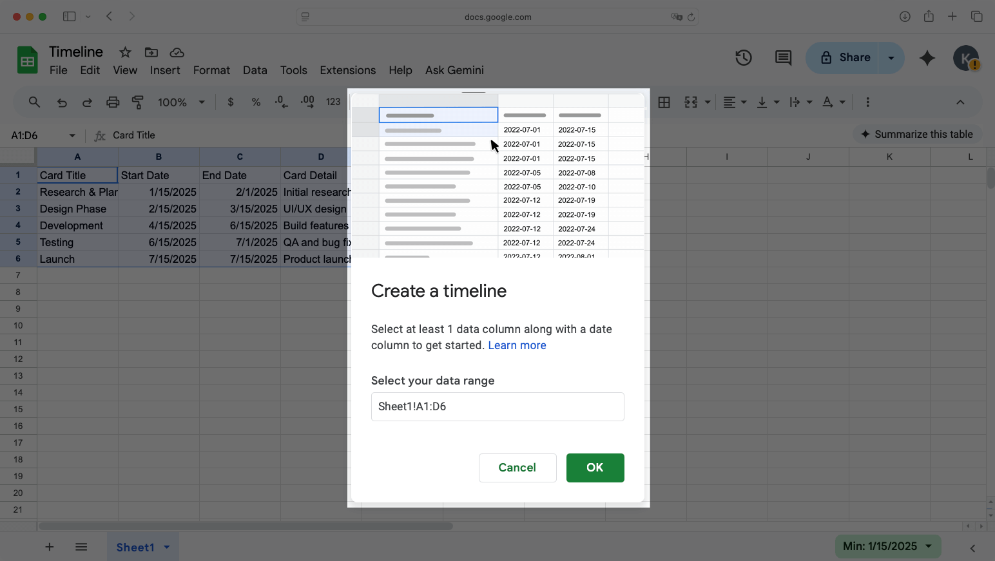Click the data range input field
Screen dimensions: 995x561
click(497, 406)
